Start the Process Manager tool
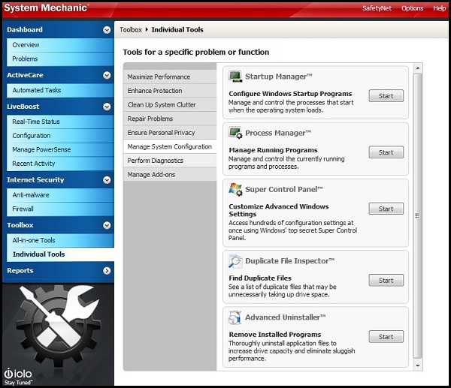Viewport: 451px width, 388px height. click(386, 152)
